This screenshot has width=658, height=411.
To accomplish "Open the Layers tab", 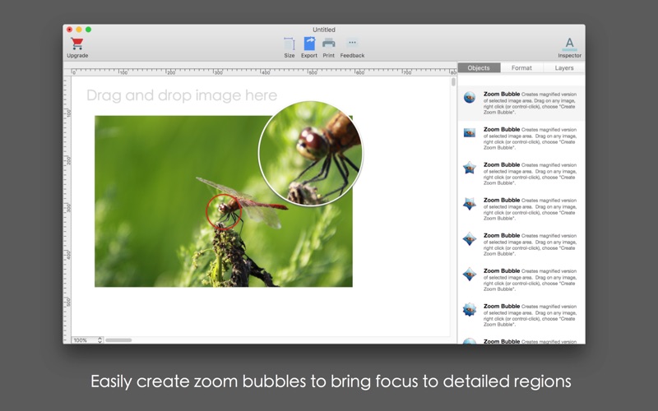I will click(x=564, y=67).
